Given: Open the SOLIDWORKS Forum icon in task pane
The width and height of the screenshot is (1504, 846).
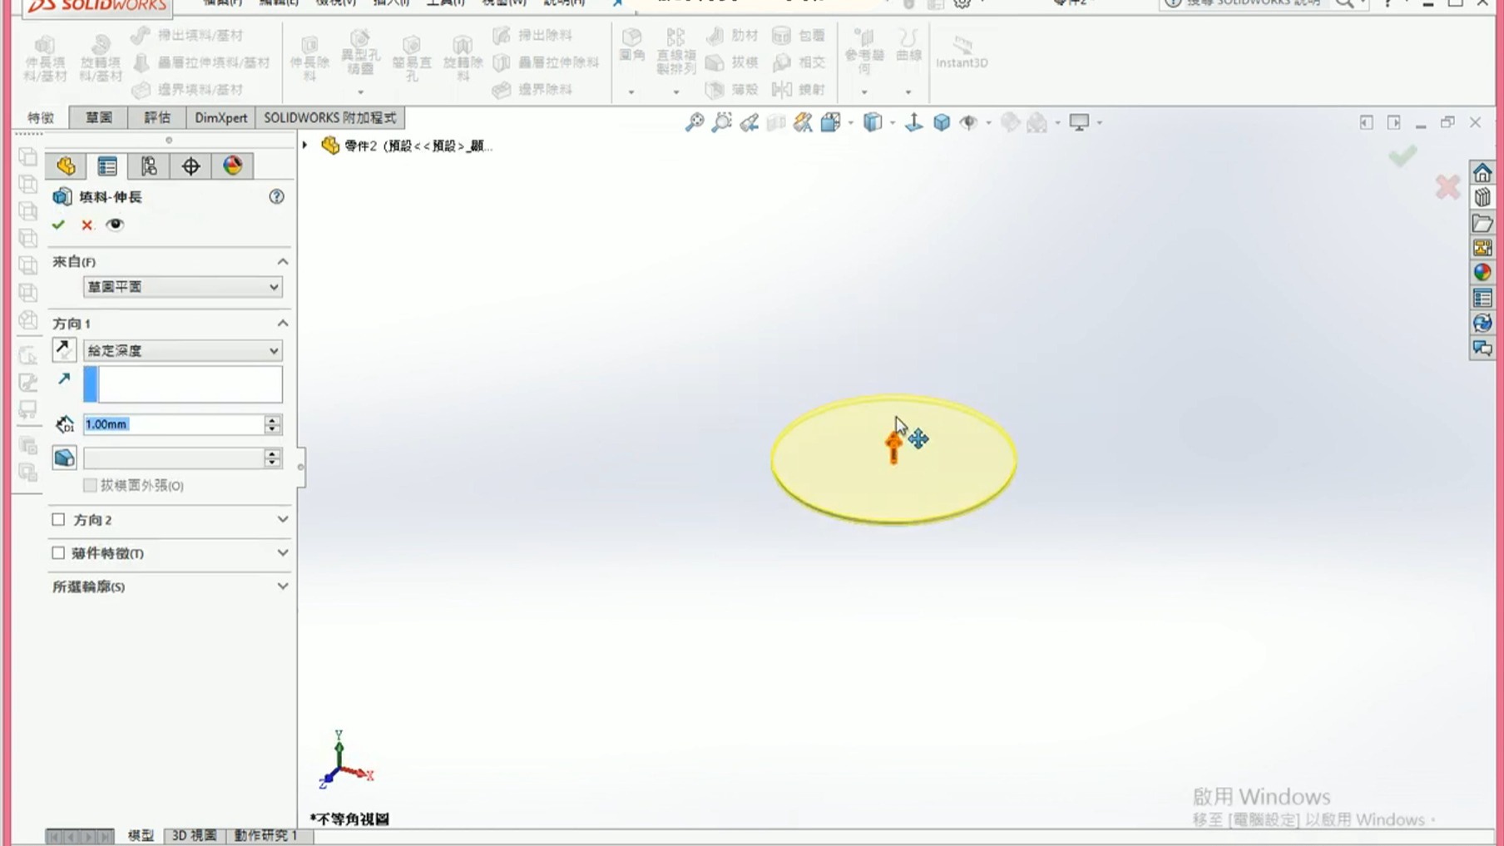Looking at the screenshot, I should (x=1482, y=348).
